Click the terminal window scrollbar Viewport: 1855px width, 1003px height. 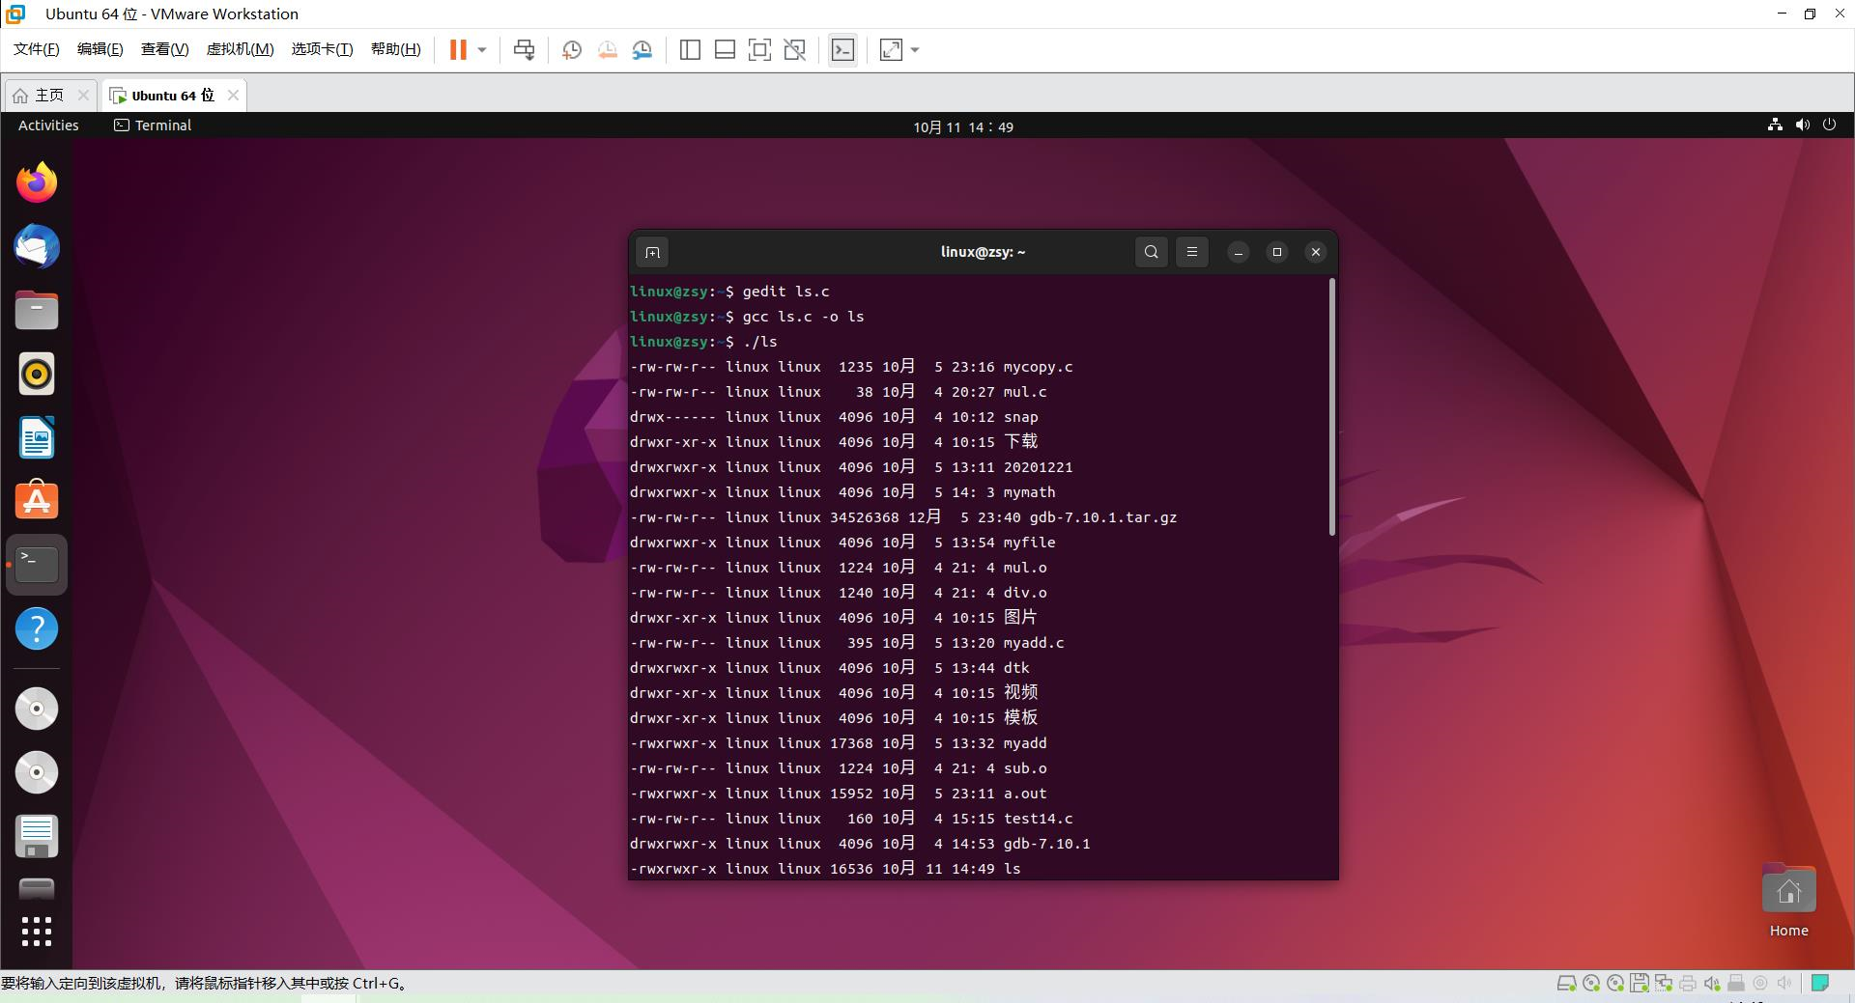1332,406
